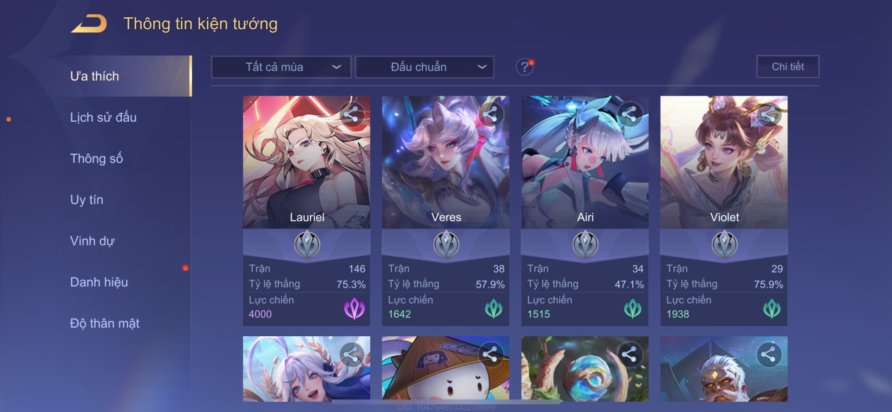This screenshot has width=892, height=412.
Task: Expand the Đấu chuẩn mode dropdown
Action: [425, 67]
